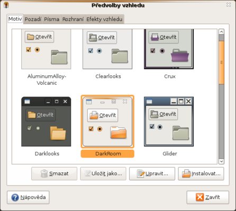236x211 pixels.
Task: Open Upravit... to customize theme
Action: pos(152,173)
